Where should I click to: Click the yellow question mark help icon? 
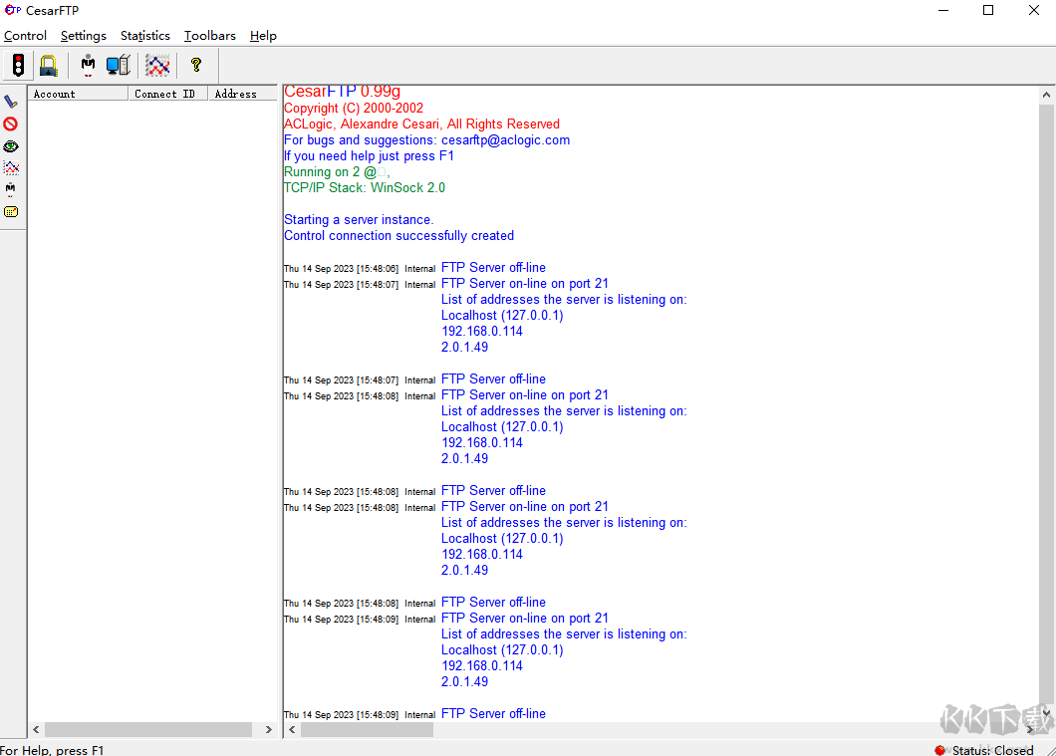[196, 66]
